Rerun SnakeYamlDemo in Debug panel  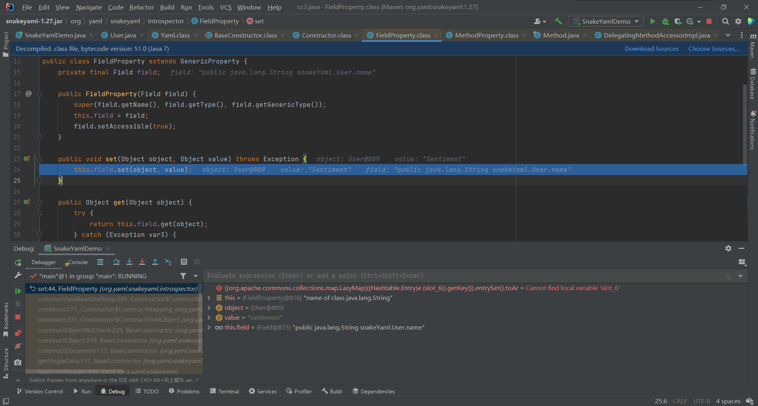click(18, 262)
